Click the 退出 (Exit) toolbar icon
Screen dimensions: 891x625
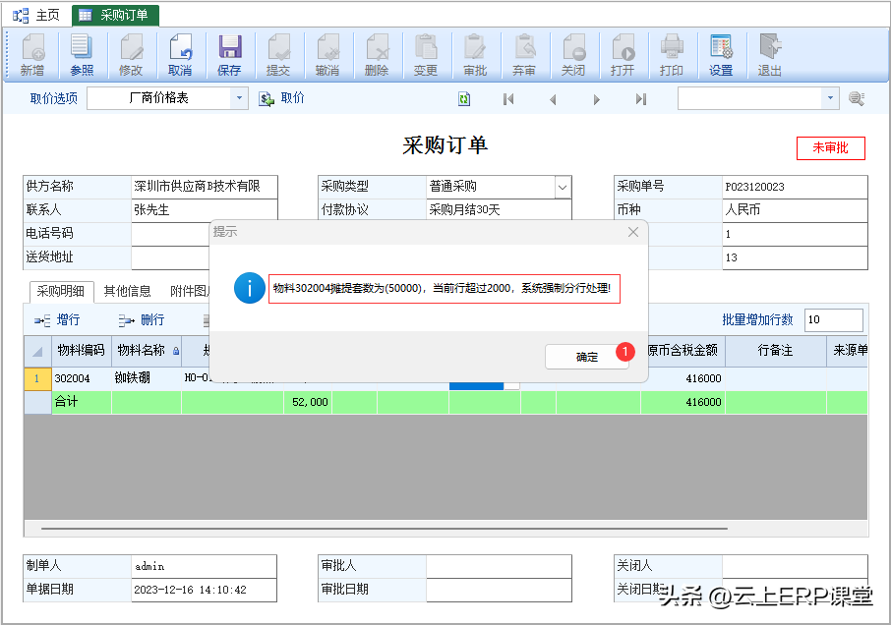770,55
